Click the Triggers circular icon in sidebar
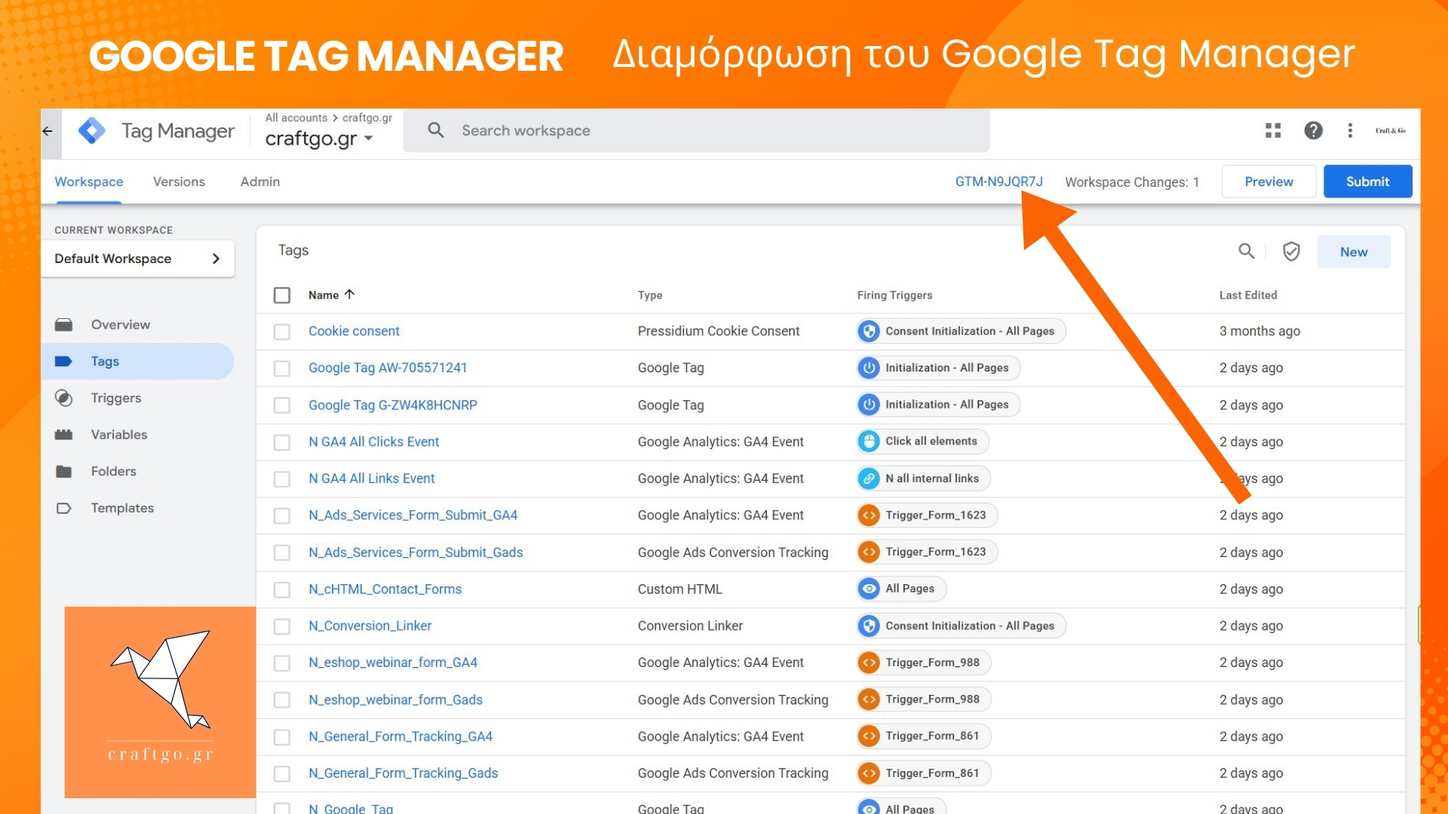Viewport: 1448px width, 814px height. tap(64, 398)
